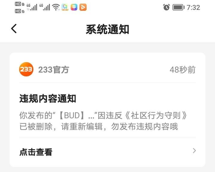Tap the HD 2 SIM indicator
The image size is (215, 172).
coord(20,11)
